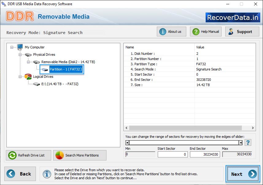Click the Max value field
This screenshot has width=263, height=185.
tap(237, 154)
